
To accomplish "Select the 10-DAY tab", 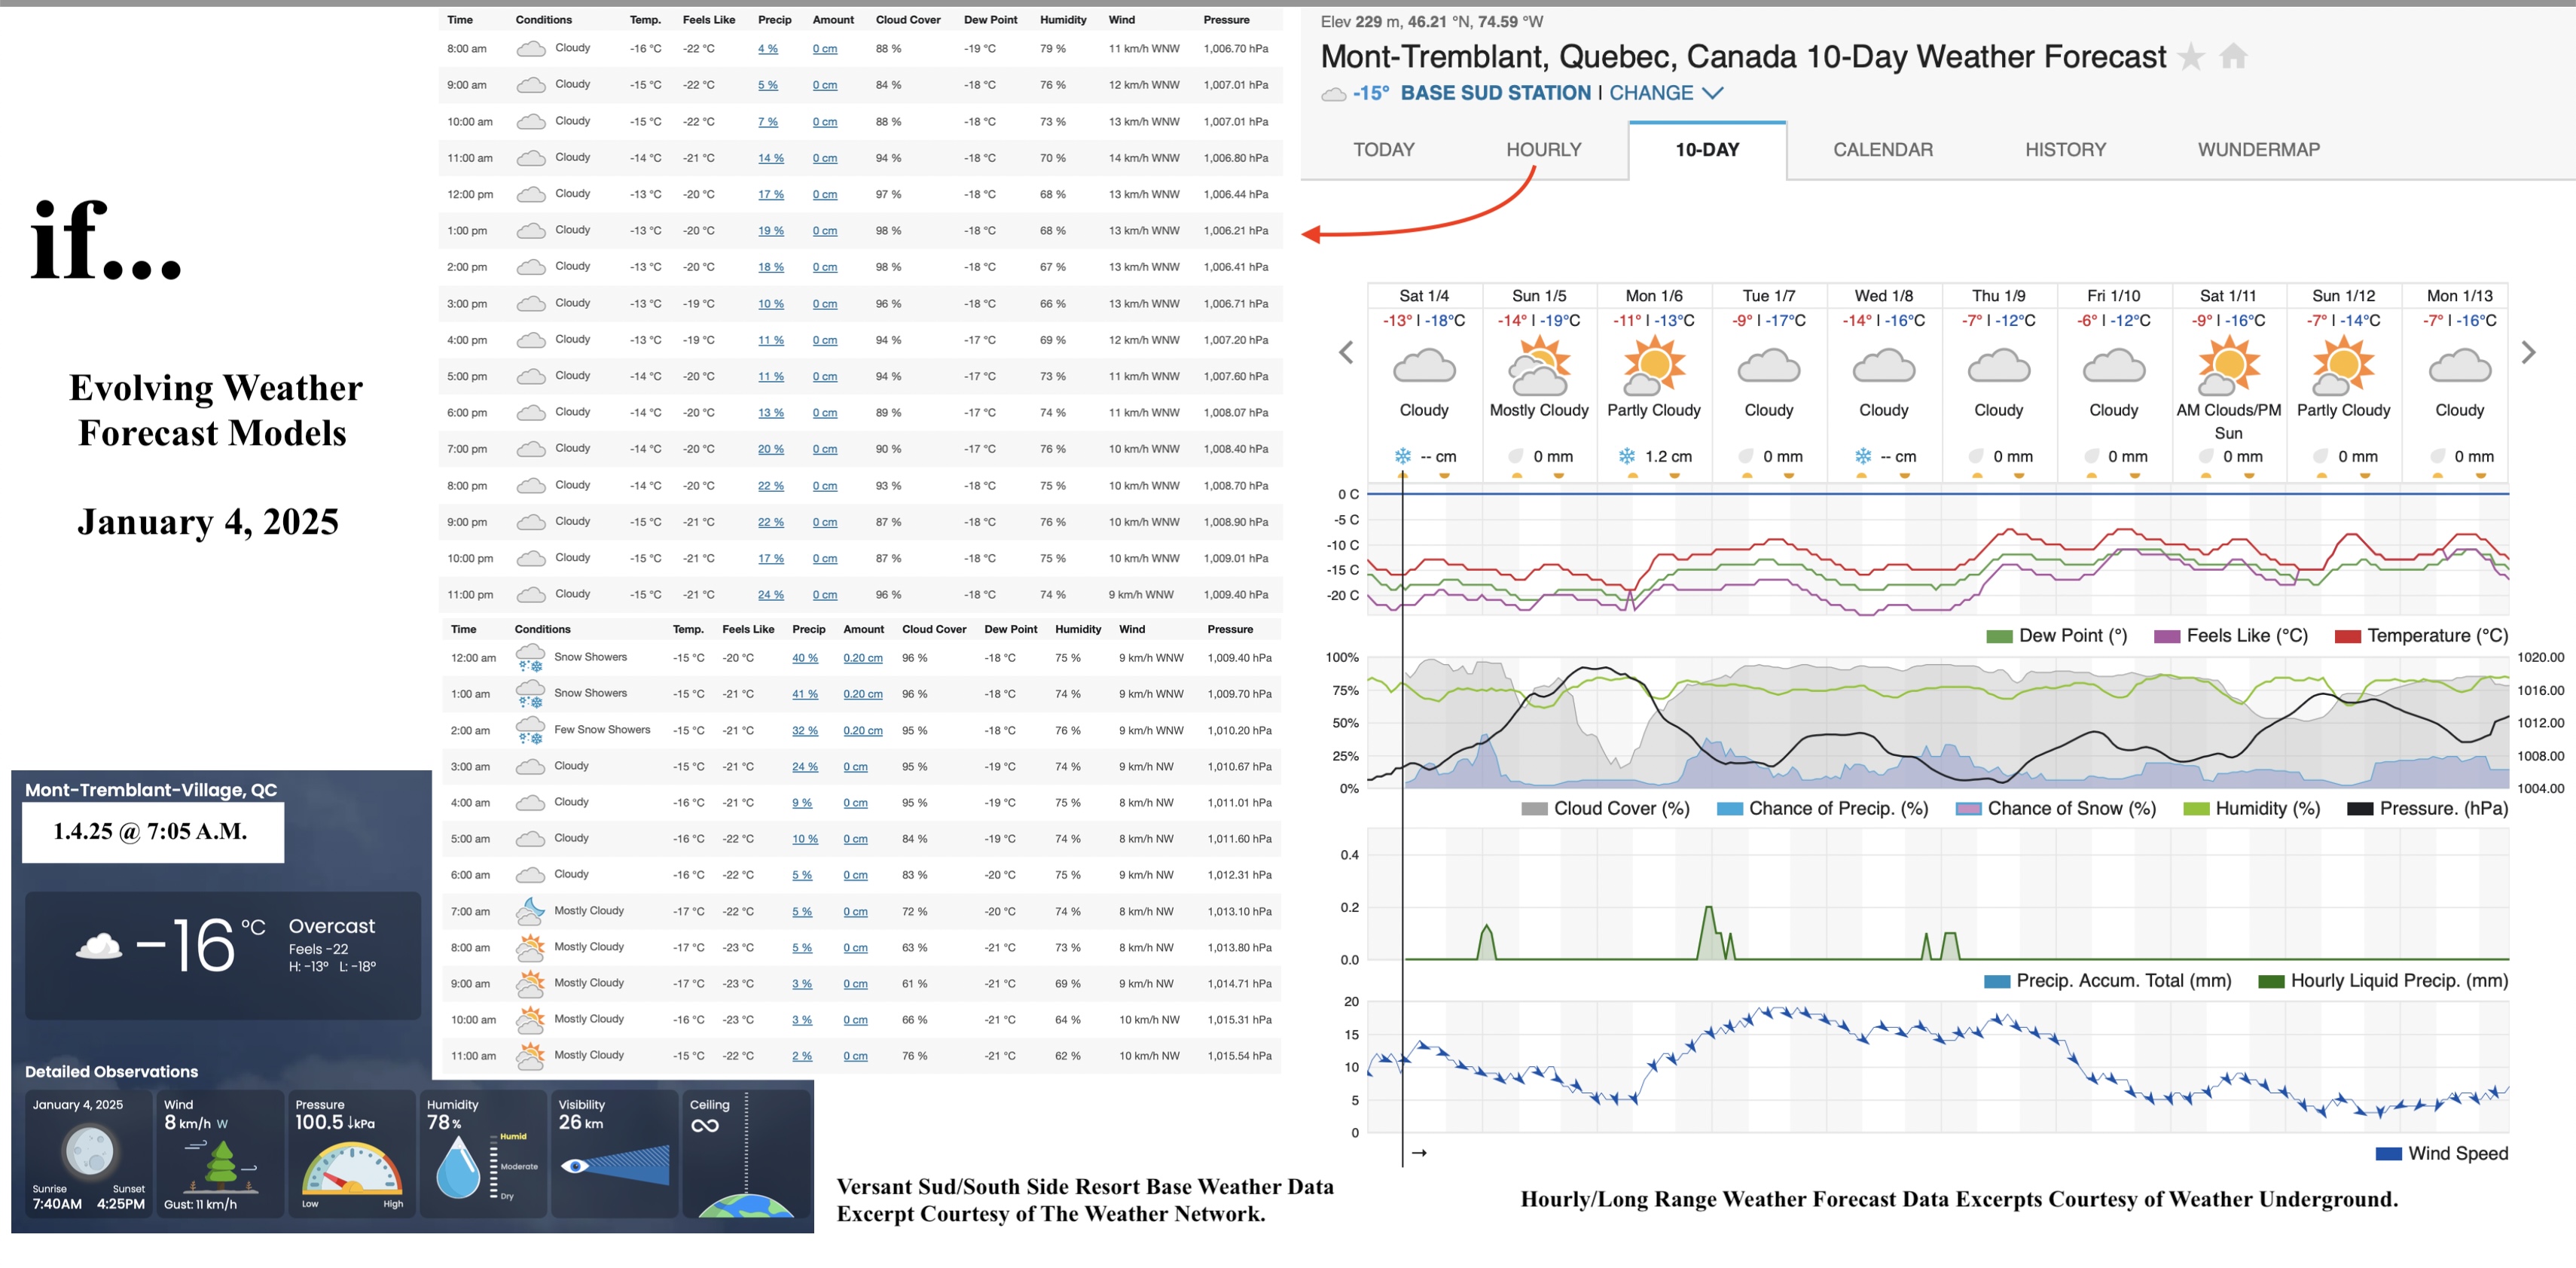I will pos(1707,150).
